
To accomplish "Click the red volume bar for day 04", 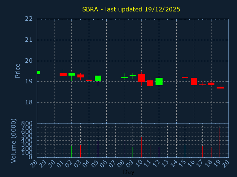I will 89,149.
